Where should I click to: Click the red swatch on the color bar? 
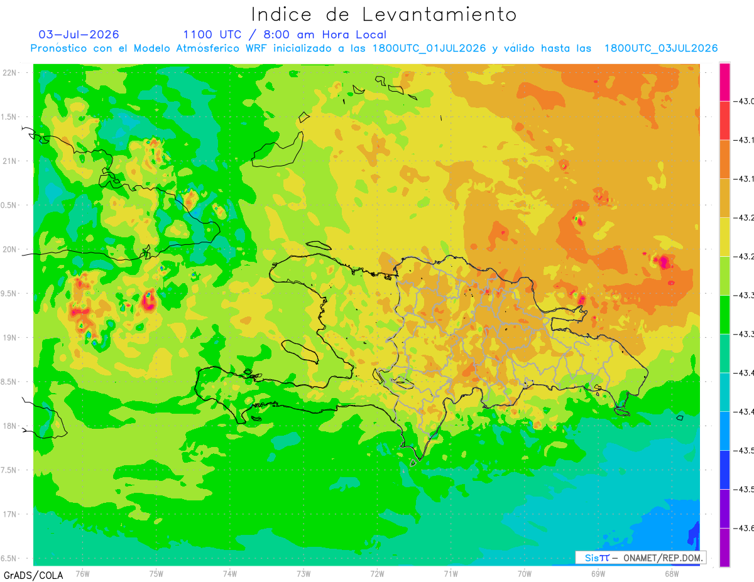click(x=724, y=121)
